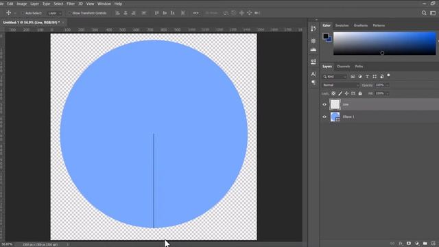Screen dimensions: 439x247
Task: Open the Character panel icon (A)
Action: [x=313, y=74]
